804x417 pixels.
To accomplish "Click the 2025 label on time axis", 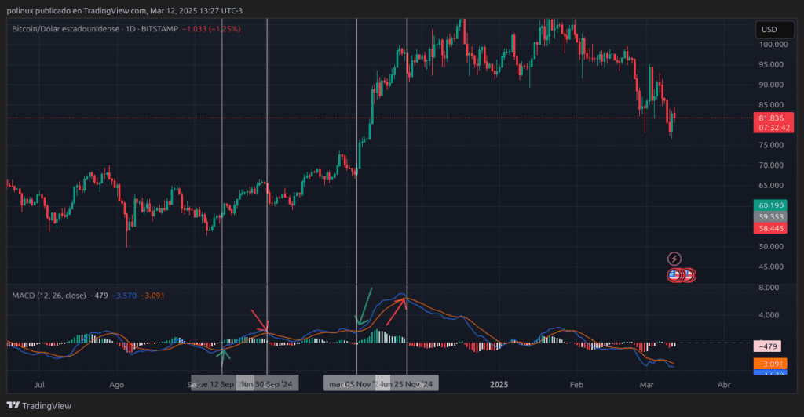I will click(x=500, y=385).
